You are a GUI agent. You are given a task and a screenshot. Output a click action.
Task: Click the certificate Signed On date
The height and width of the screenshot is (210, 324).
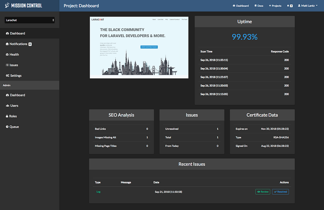point(275,146)
